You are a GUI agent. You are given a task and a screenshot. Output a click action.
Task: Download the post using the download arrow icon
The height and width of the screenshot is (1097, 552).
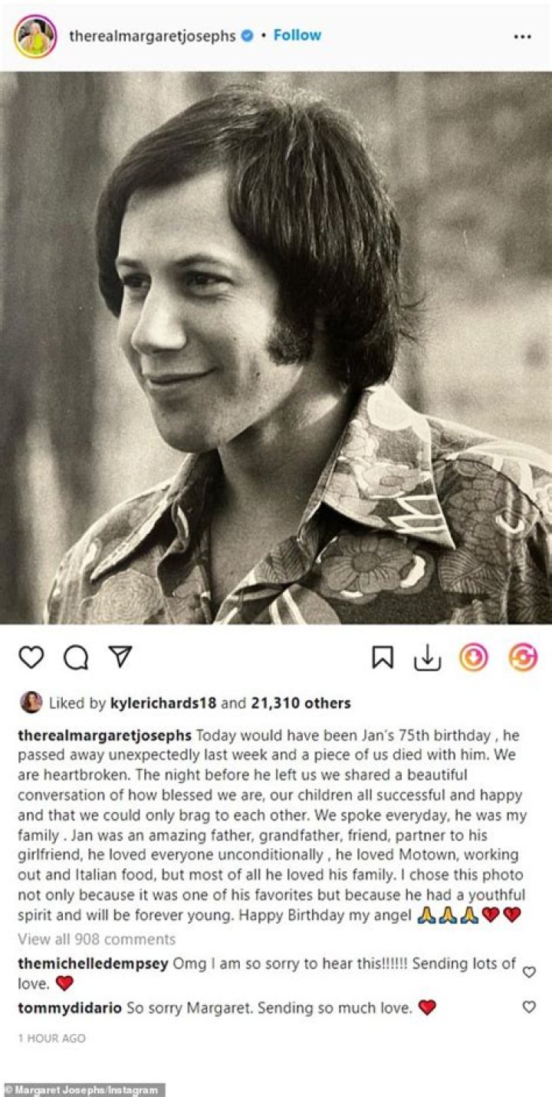[x=427, y=657]
